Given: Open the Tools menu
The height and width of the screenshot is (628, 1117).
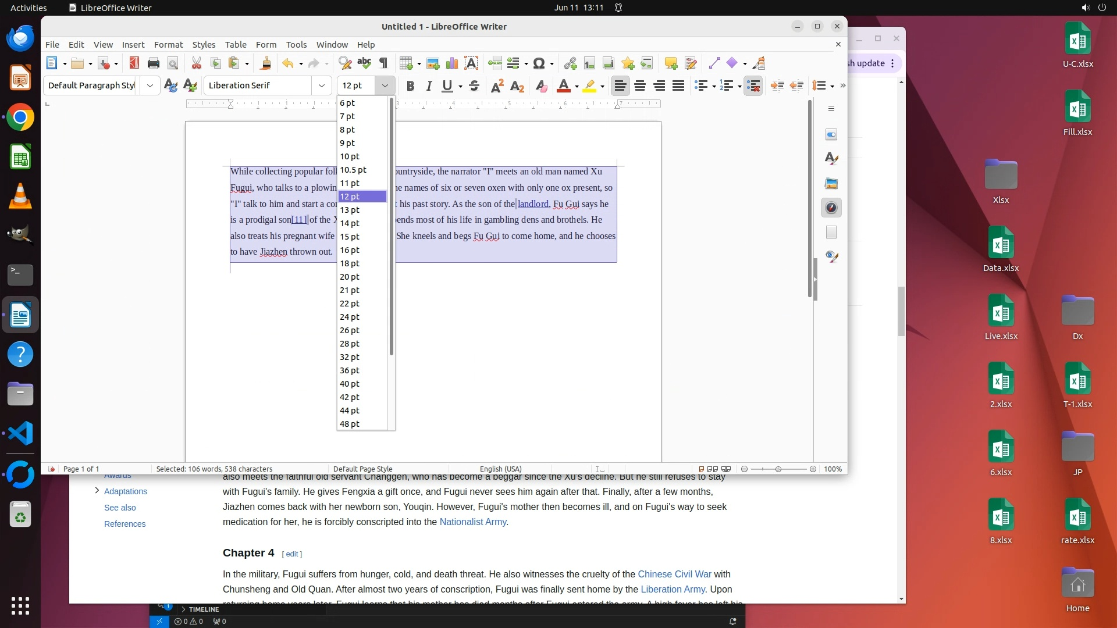Looking at the screenshot, I should tap(296, 44).
